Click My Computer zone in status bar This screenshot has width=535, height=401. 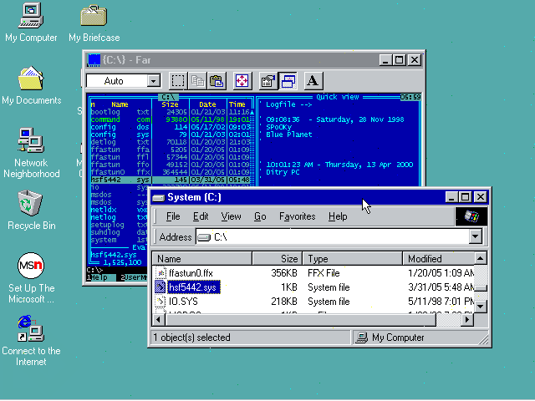coord(420,338)
